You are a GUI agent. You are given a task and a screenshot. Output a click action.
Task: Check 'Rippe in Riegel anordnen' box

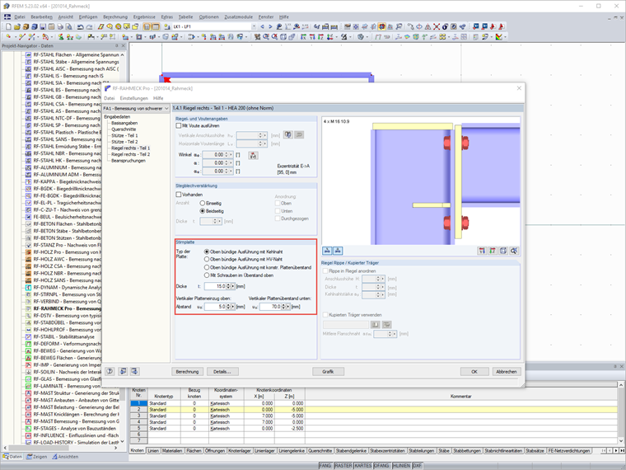325,271
